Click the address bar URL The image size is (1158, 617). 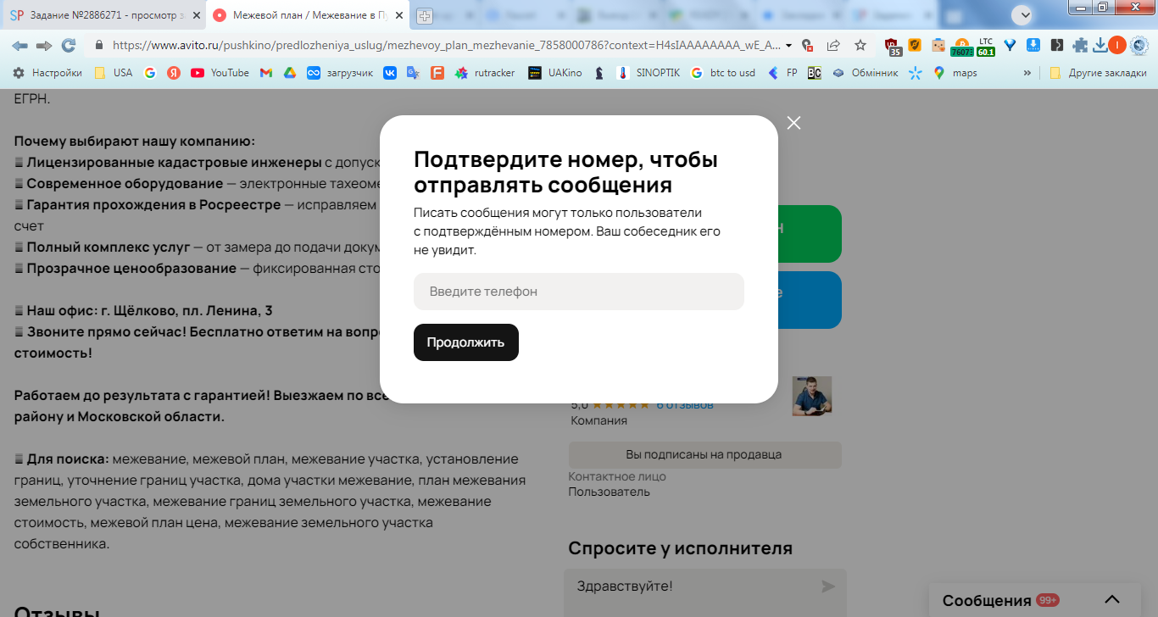coord(445,45)
